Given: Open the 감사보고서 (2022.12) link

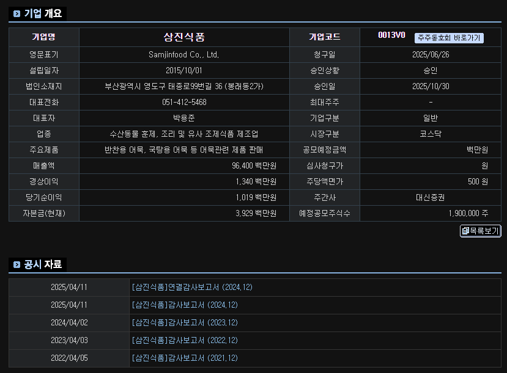Looking at the screenshot, I should pos(185,341).
